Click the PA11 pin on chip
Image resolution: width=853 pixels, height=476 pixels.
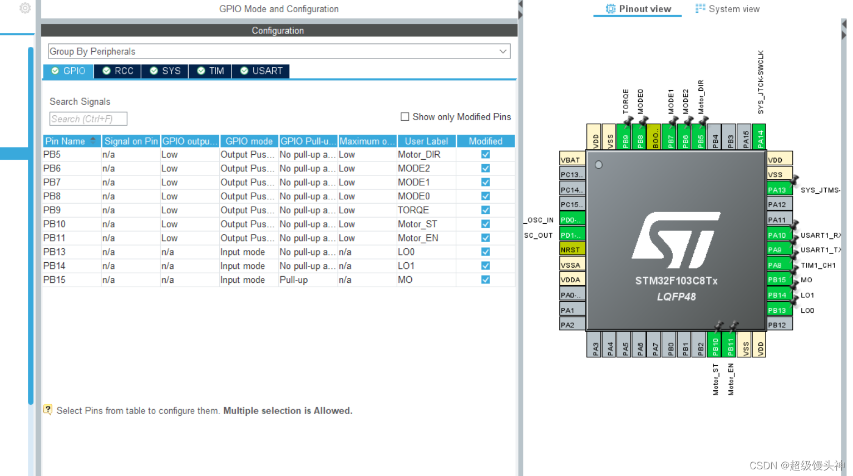tap(780, 220)
